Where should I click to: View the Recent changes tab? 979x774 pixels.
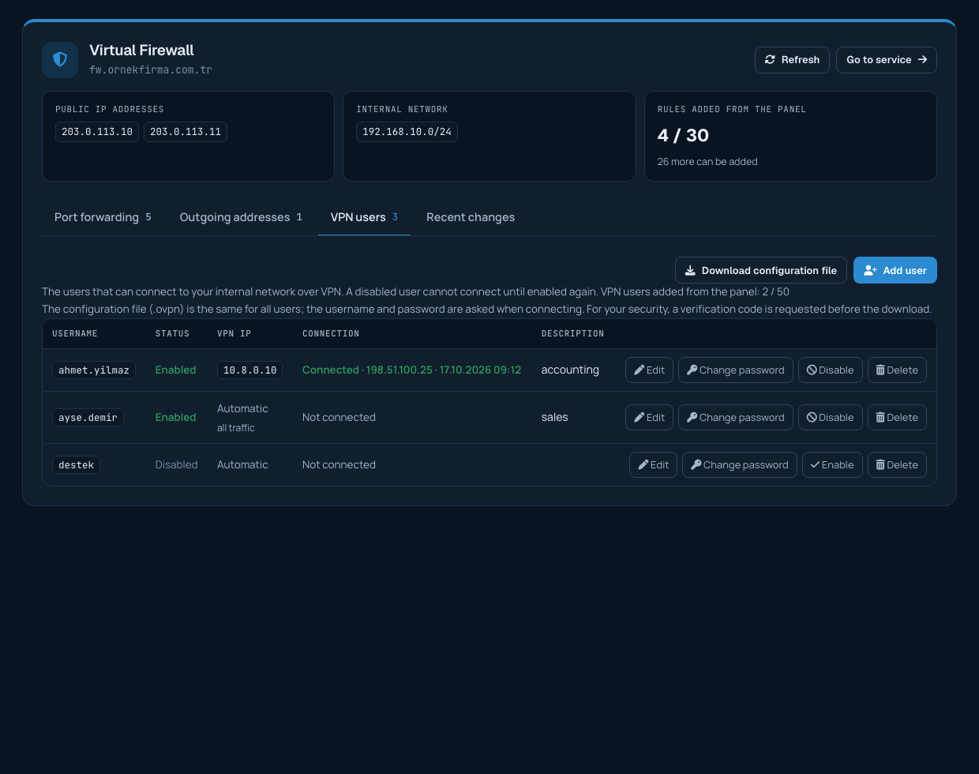tap(471, 217)
